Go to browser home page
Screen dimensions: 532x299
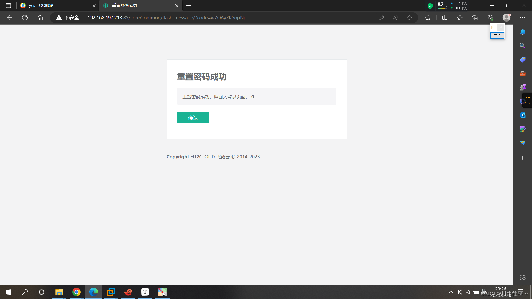(x=40, y=18)
